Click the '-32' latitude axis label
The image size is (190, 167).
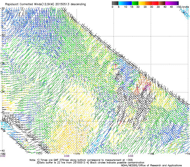(2, 35)
